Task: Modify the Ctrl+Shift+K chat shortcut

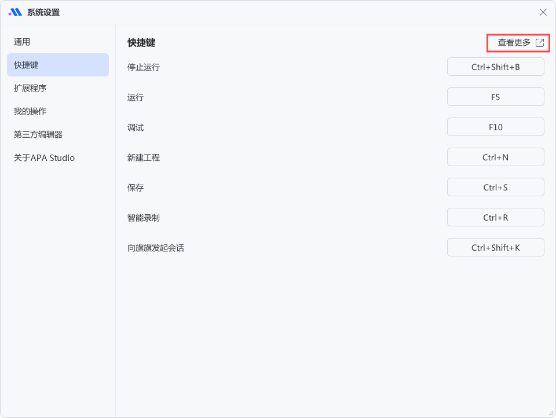Action: pyautogui.click(x=495, y=247)
